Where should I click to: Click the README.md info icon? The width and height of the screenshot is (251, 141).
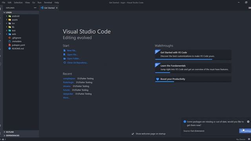(x=9, y=49)
